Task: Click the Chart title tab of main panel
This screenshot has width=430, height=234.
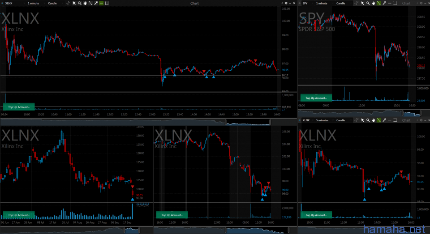Action: pos(194,3)
